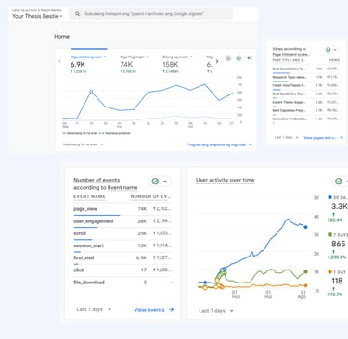348x339 pixels.
Task: Click the View pages and screens link
Action: point(321,138)
